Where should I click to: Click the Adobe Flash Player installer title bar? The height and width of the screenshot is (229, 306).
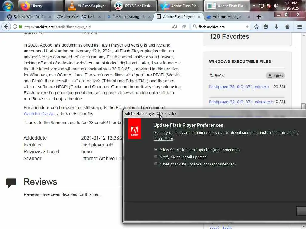point(215,114)
